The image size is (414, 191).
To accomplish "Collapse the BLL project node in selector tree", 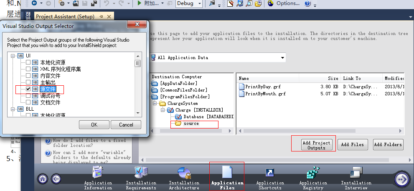I will pyautogui.click(x=12, y=109).
